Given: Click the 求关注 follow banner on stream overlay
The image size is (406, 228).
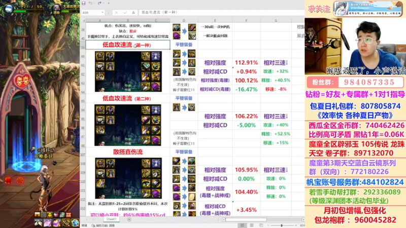Looking at the screenshot, I should 319,9.
